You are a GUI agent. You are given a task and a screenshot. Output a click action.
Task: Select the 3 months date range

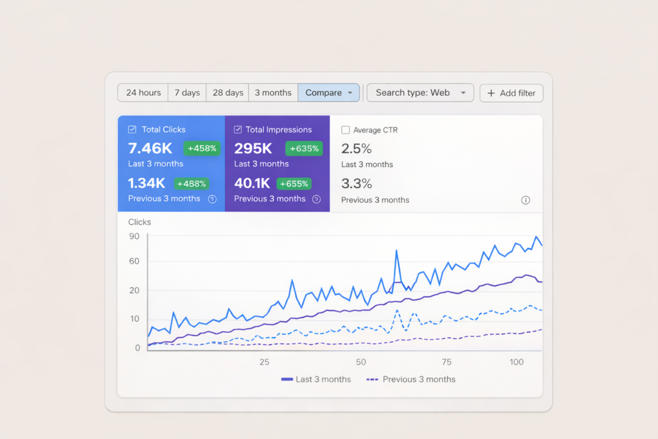(x=273, y=93)
